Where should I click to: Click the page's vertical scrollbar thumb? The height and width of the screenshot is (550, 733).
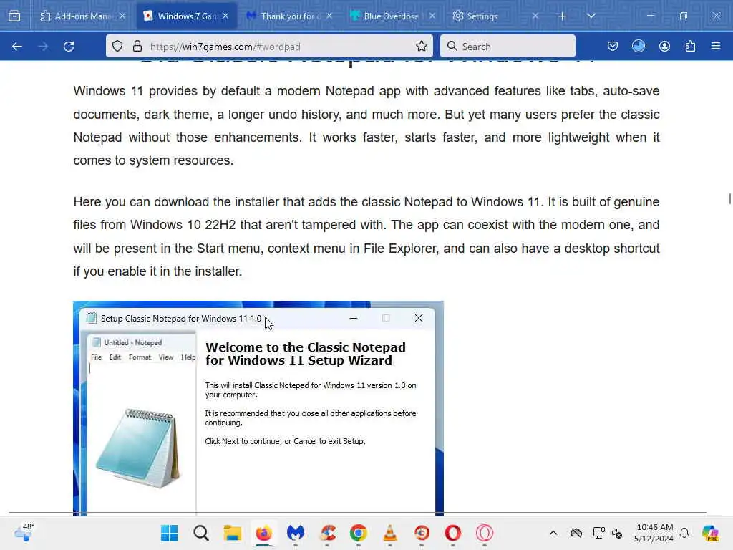tap(729, 198)
